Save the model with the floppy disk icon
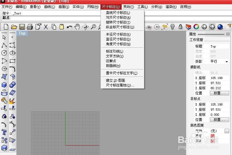232x155 pixels. tap(22, 27)
